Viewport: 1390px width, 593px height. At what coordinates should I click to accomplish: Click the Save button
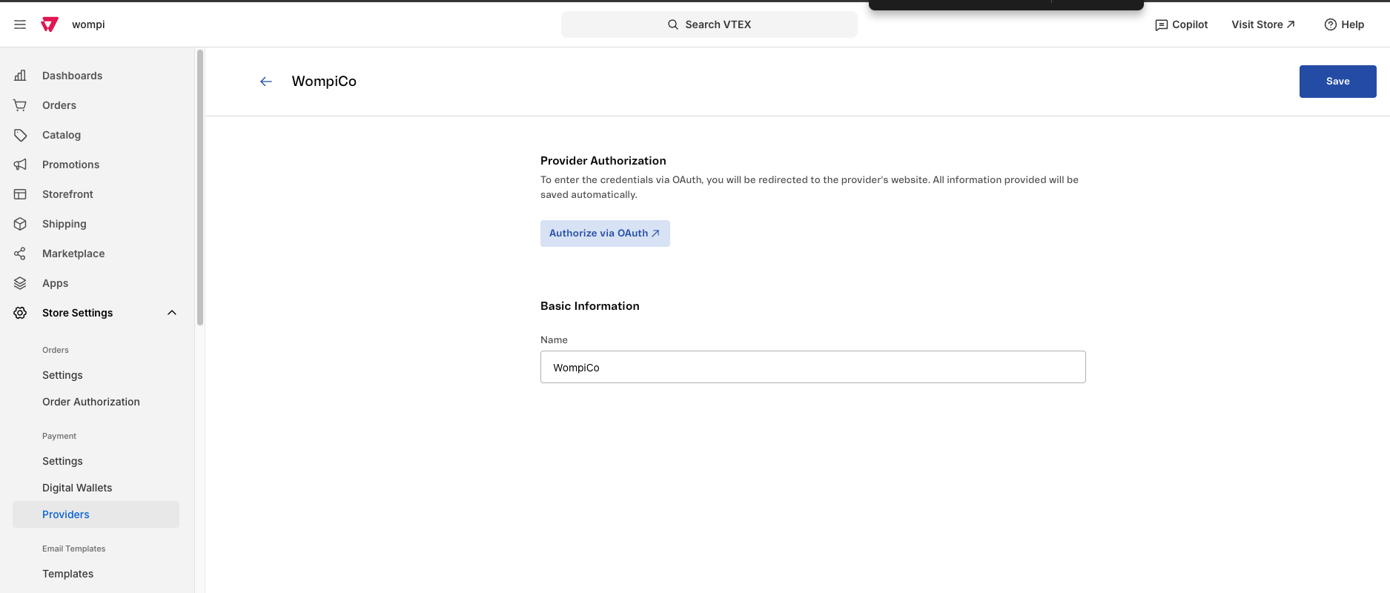tap(1338, 82)
